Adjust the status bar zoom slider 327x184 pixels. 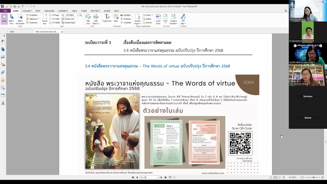coord(313,177)
